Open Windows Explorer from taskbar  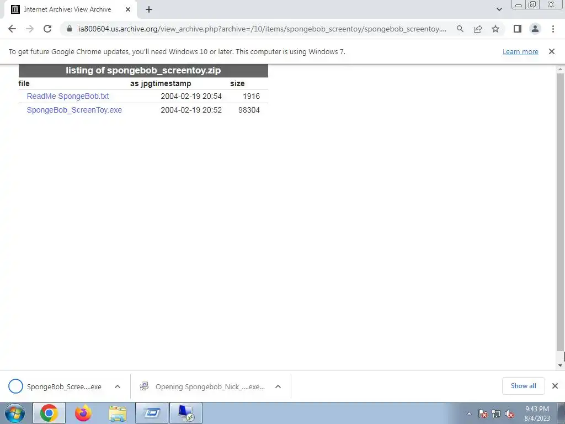118,413
